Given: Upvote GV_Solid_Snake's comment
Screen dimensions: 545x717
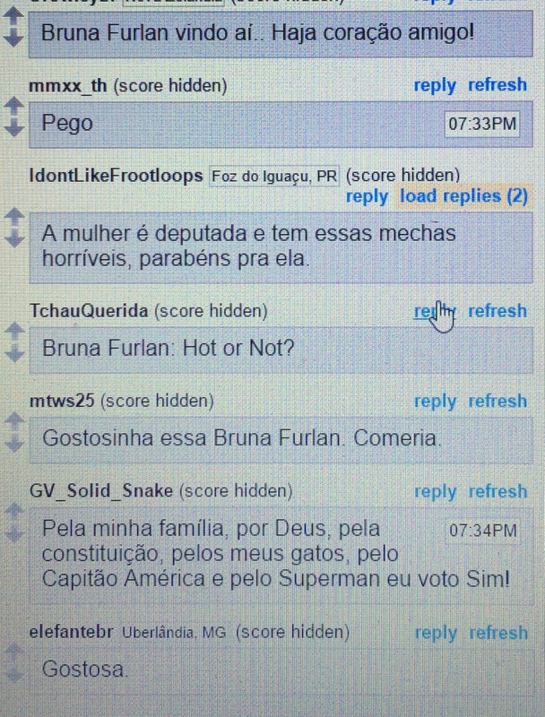Looking at the screenshot, I should coord(14,512).
